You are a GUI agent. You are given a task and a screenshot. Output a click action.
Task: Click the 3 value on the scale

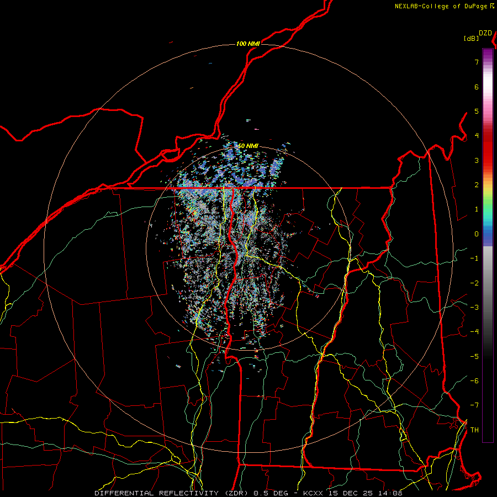[x=477, y=160]
